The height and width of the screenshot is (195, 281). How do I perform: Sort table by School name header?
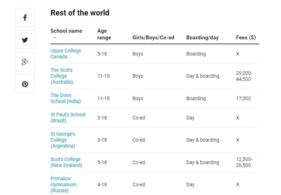66,31
